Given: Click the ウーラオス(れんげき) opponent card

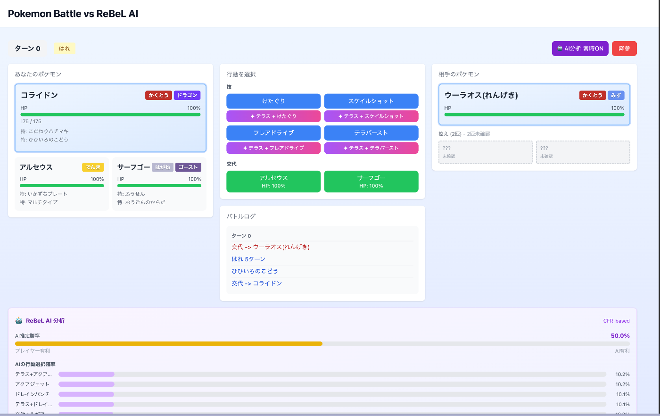Looking at the screenshot, I should coord(534,105).
